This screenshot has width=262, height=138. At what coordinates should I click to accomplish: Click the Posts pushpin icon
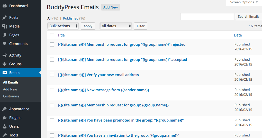point(5,17)
